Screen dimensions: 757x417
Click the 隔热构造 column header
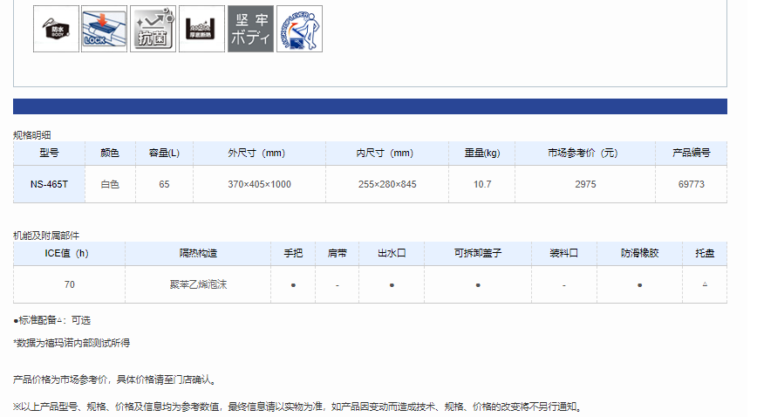tap(198, 253)
